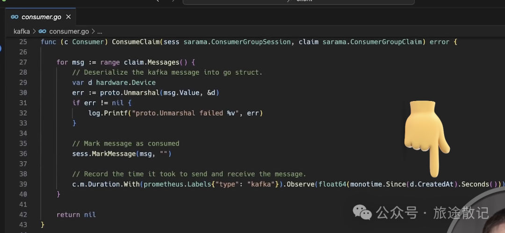The height and width of the screenshot is (233, 505).
Task: Click 'proto.Unmarshal' call on line 30
Action: click(x=130, y=93)
